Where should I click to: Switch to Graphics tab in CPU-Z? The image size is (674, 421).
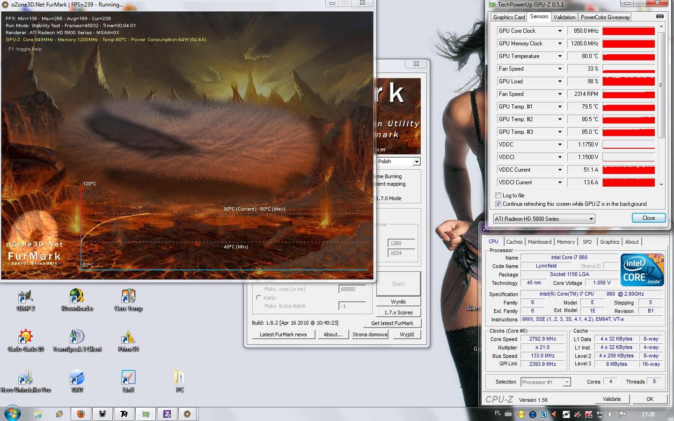(609, 242)
